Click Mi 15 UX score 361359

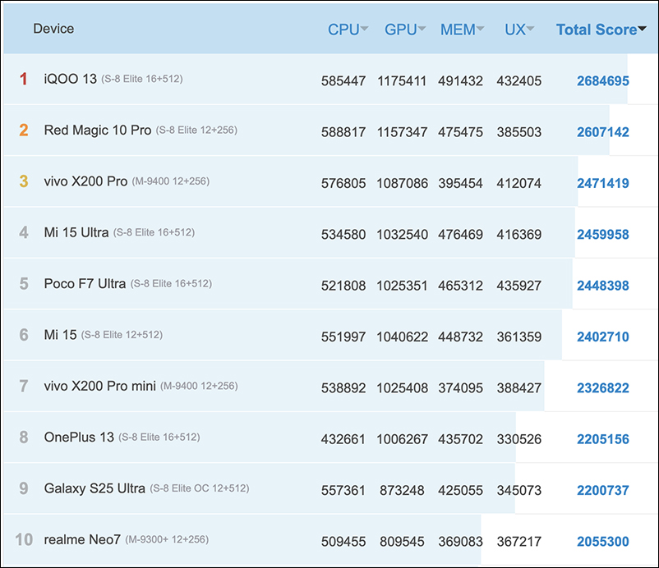pos(519,337)
